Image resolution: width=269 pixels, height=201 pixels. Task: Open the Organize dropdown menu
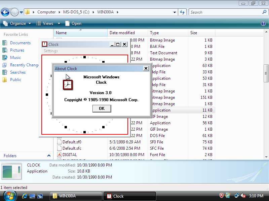pyautogui.click(x=17, y=23)
